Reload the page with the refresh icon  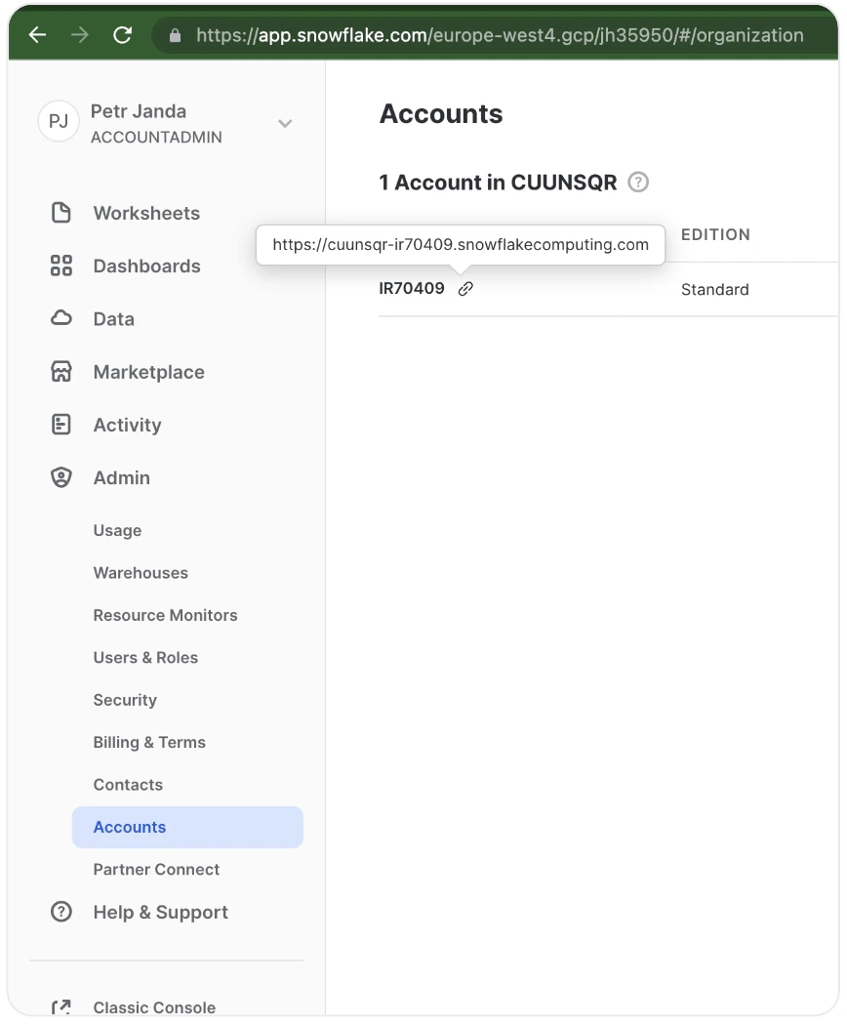(122, 34)
